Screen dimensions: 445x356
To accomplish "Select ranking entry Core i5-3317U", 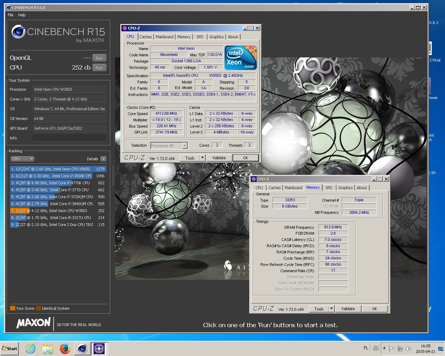I will pos(58,218).
